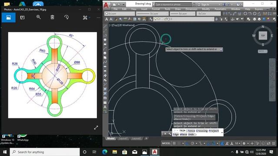Click the TOP face of the ViewCube
278x156 pixels.
[x=263, y=36]
